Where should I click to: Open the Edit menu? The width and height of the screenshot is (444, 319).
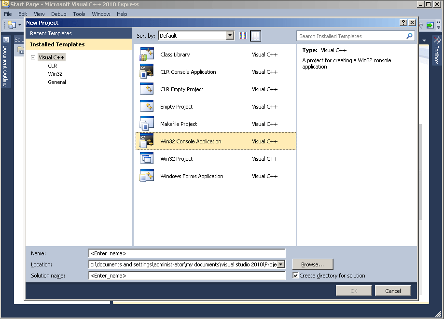pos(23,14)
